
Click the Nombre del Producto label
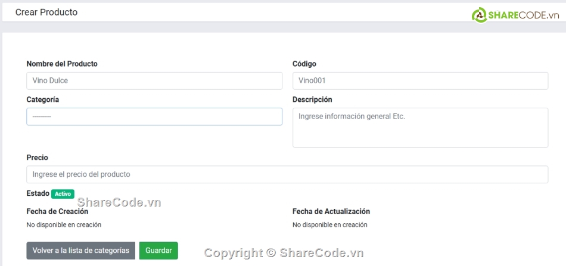62,64
